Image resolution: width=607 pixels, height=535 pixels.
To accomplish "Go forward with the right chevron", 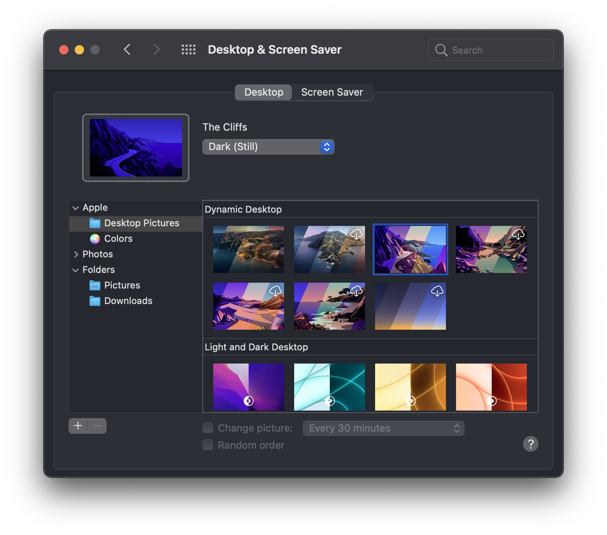I will point(156,50).
